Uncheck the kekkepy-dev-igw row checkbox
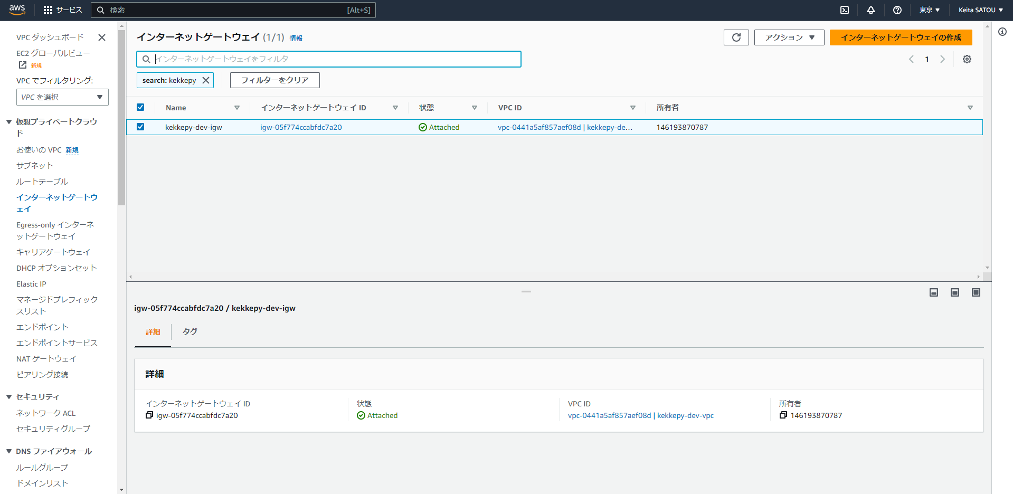 point(140,127)
